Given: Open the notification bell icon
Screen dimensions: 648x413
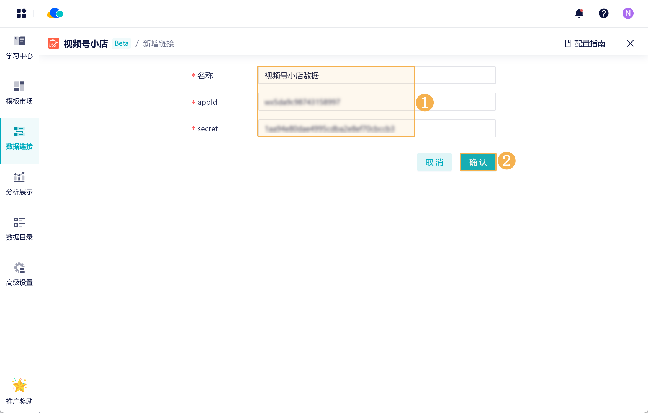Looking at the screenshot, I should (x=579, y=13).
